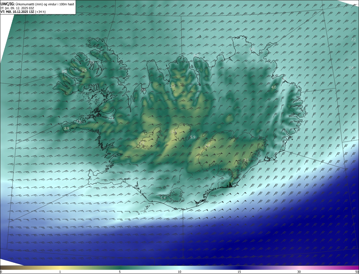
Task: Click the 4.0 value label in east Iceland
Action: click(x=274, y=87)
